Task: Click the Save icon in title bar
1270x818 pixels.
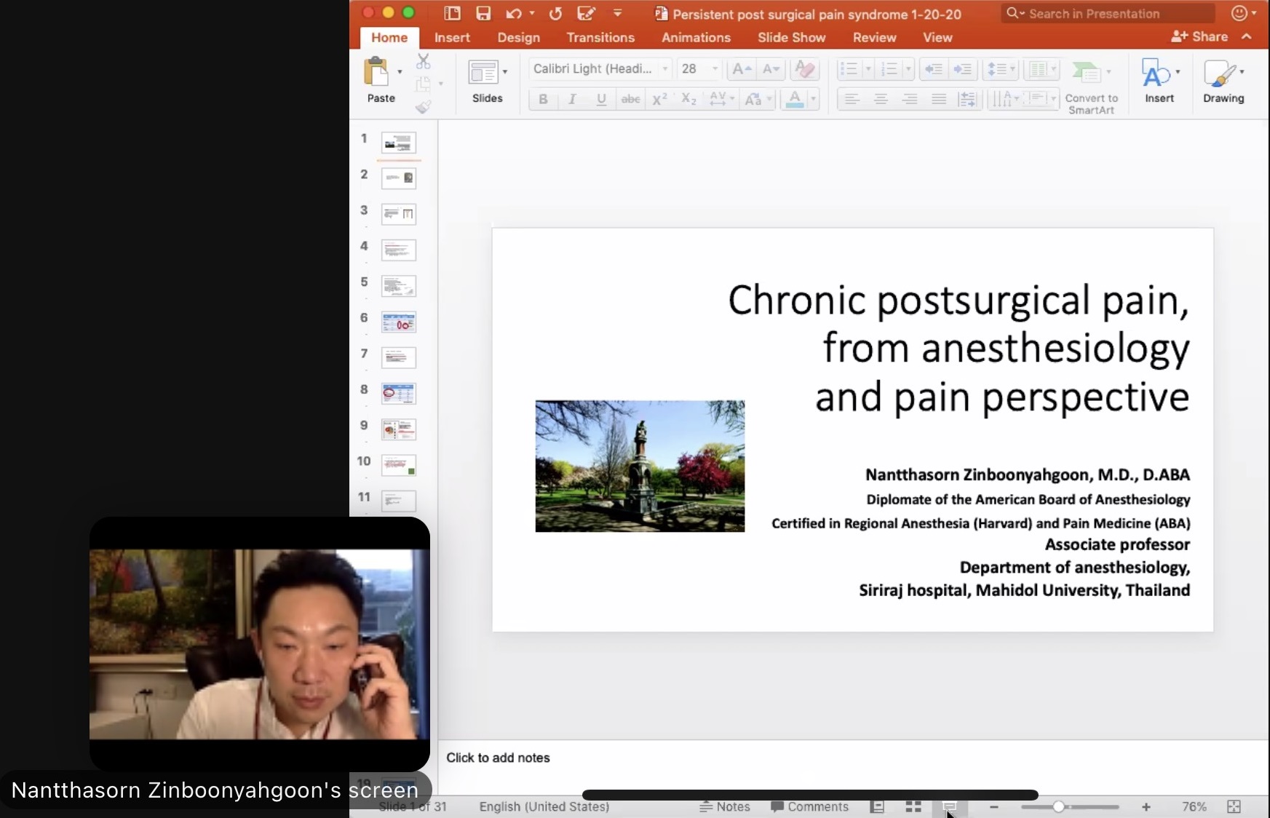Action: pyautogui.click(x=483, y=13)
